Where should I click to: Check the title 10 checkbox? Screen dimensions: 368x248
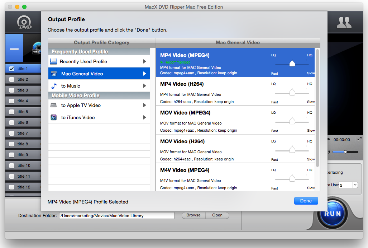coord(11,165)
